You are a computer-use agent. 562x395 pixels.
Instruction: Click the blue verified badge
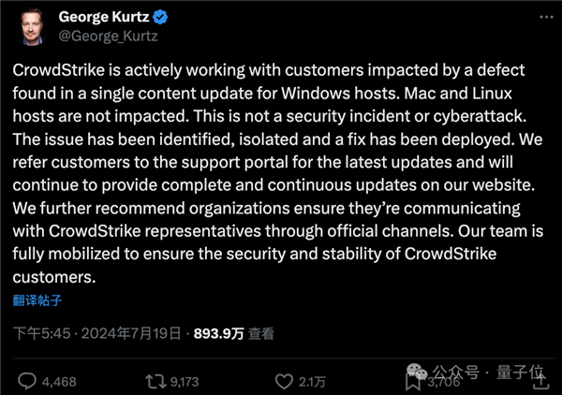click(160, 17)
